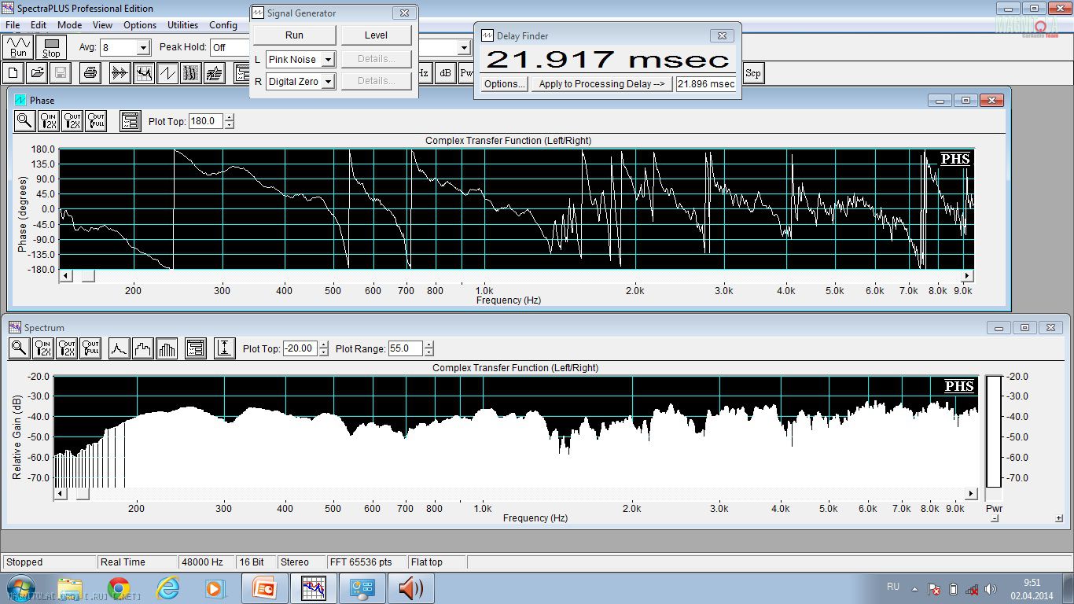
Task: Switch Spectrum to stepped plot style
Action: pyautogui.click(x=142, y=348)
